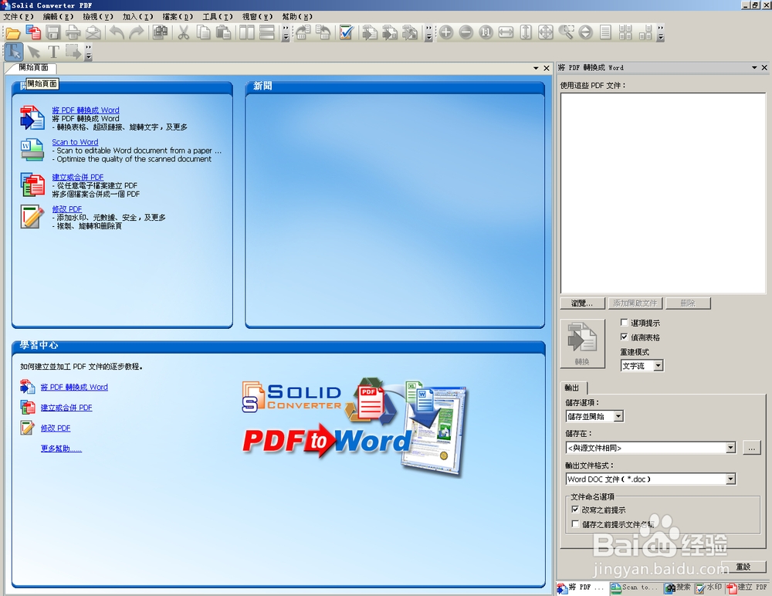
Task: Click the single page layout icon
Action: pyautogui.click(x=605, y=33)
